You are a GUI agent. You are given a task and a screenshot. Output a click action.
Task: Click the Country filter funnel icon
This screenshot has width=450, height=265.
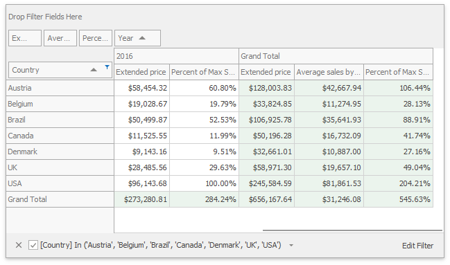coord(107,67)
